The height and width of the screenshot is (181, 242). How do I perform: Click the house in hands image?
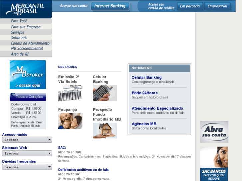(105, 131)
